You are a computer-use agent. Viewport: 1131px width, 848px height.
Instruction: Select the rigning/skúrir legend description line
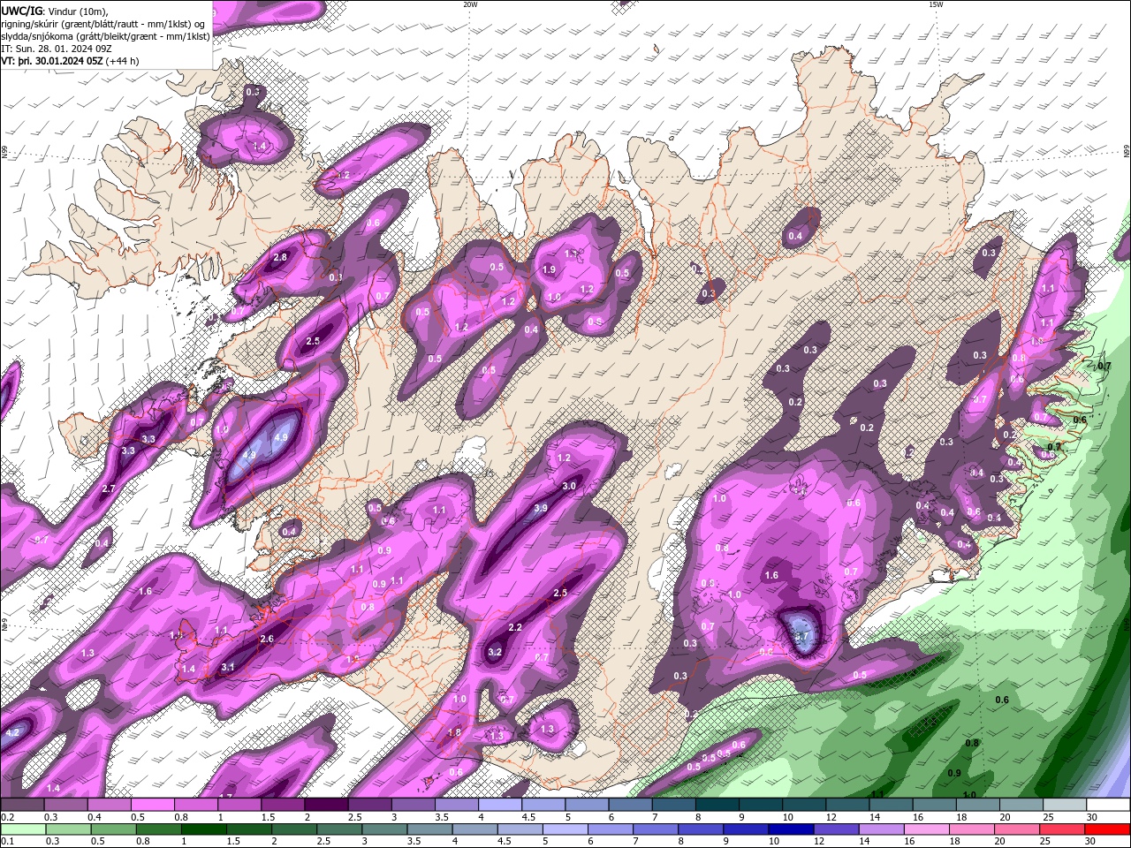pos(103,24)
